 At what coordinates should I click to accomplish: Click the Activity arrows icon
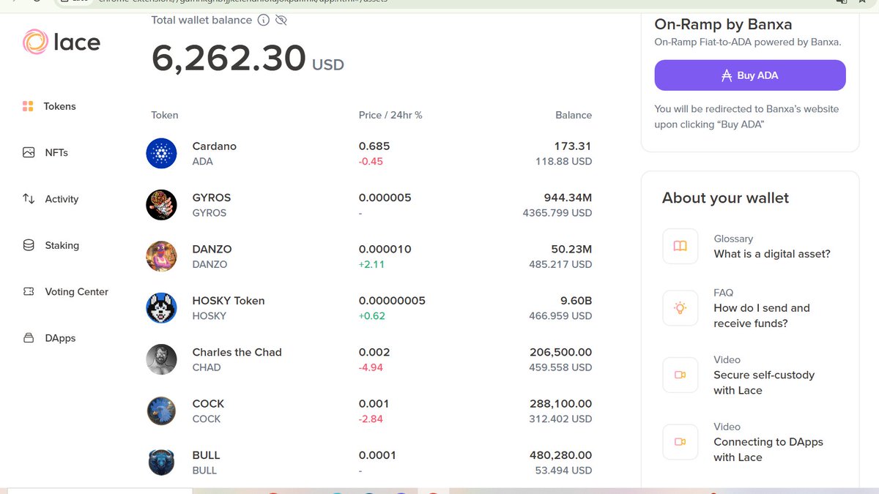coord(29,199)
